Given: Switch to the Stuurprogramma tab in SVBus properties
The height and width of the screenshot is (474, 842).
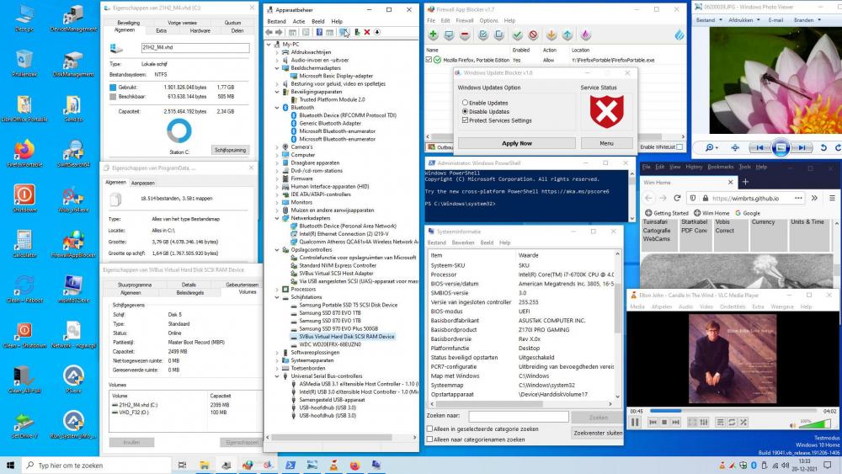Looking at the screenshot, I should point(135,285).
